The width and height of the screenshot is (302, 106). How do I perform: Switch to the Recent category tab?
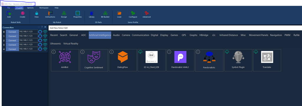tap(54, 35)
